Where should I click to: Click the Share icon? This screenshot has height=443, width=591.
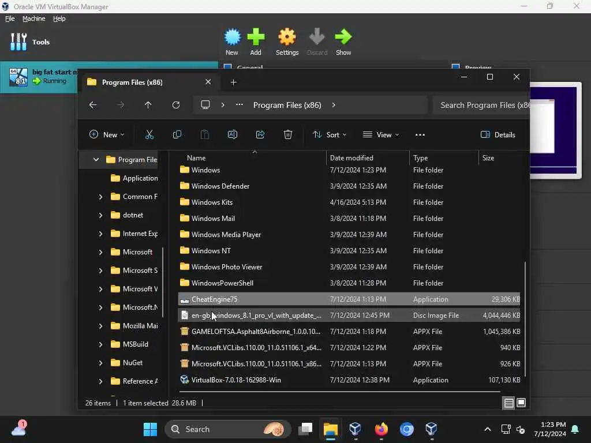(x=260, y=134)
